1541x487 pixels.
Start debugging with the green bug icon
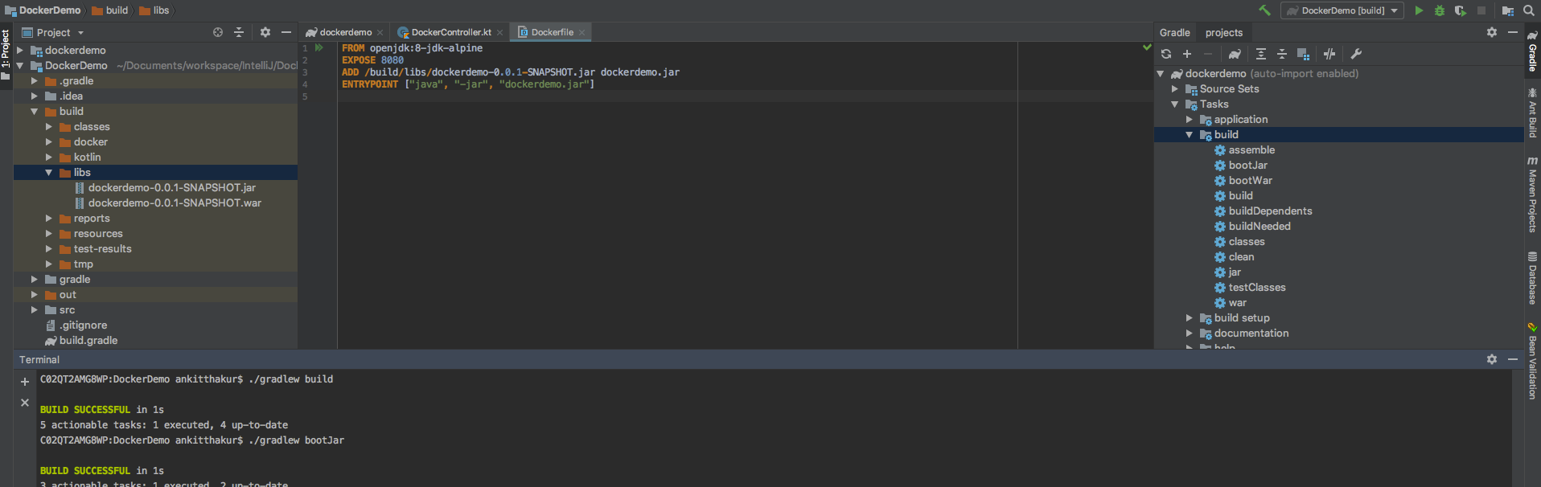[1440, 10]
